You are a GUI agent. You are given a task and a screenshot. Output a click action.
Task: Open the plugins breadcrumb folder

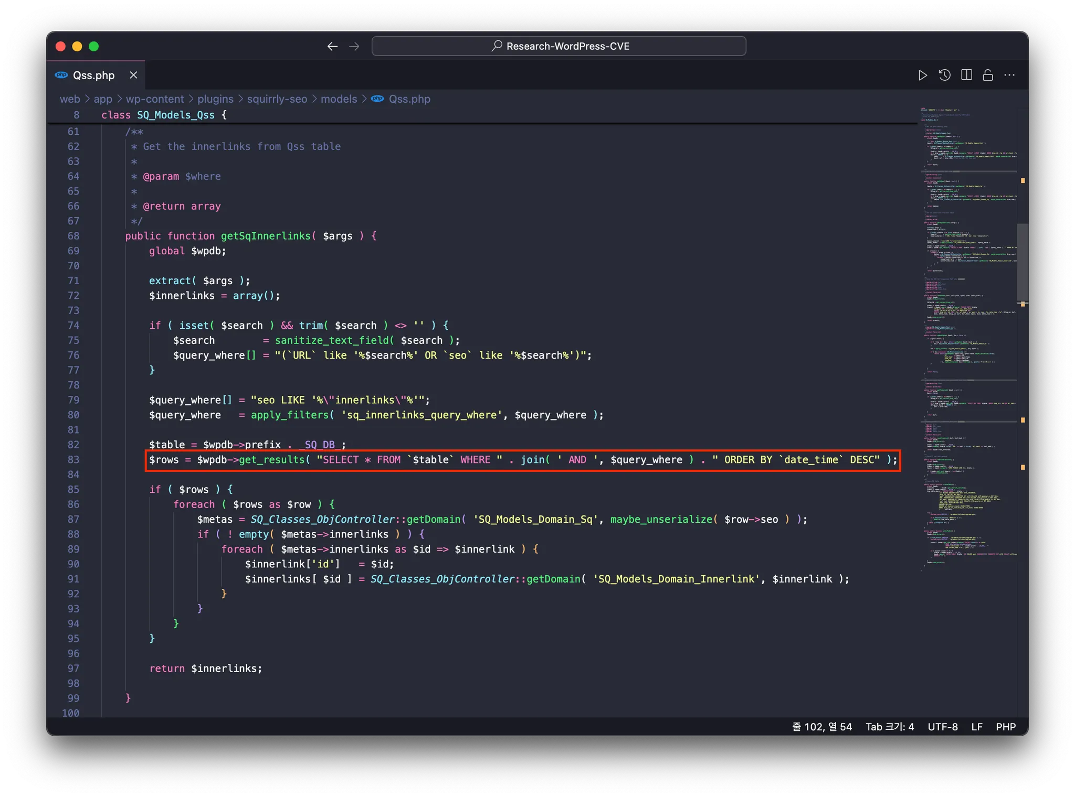(x=215, y=99)
